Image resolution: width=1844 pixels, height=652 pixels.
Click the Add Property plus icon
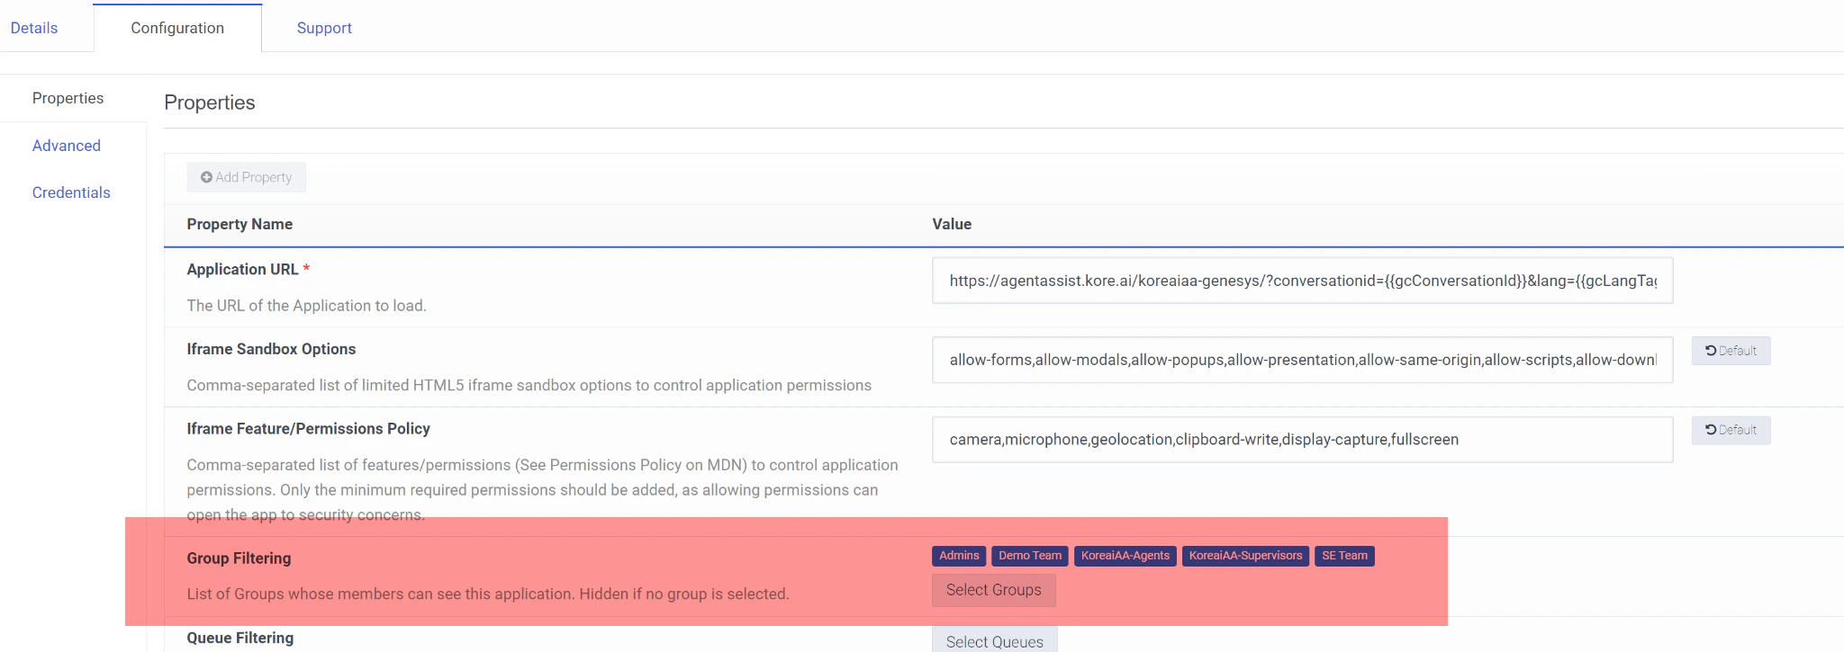tap(206, 177)
